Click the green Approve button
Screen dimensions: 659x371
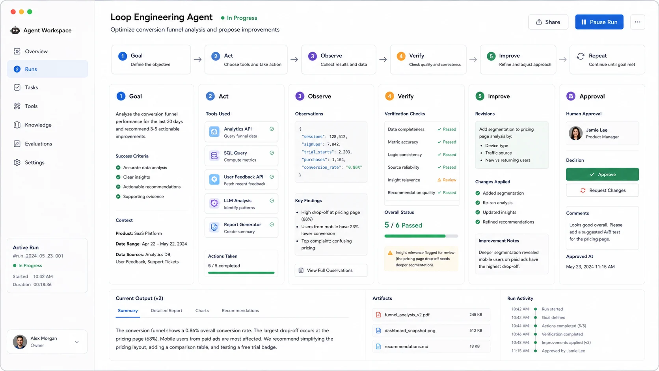(x=602, y=174)
